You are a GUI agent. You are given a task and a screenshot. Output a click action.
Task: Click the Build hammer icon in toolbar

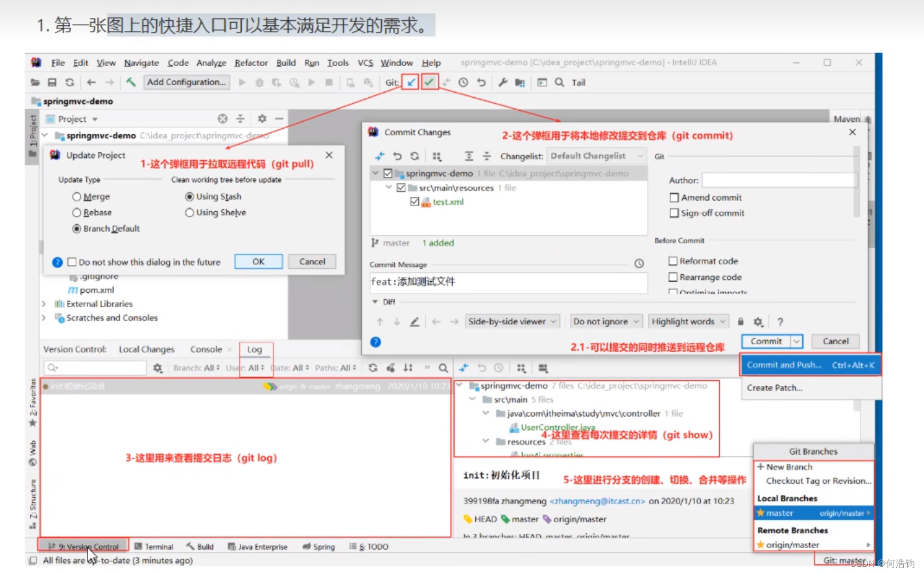pos(131,82)
